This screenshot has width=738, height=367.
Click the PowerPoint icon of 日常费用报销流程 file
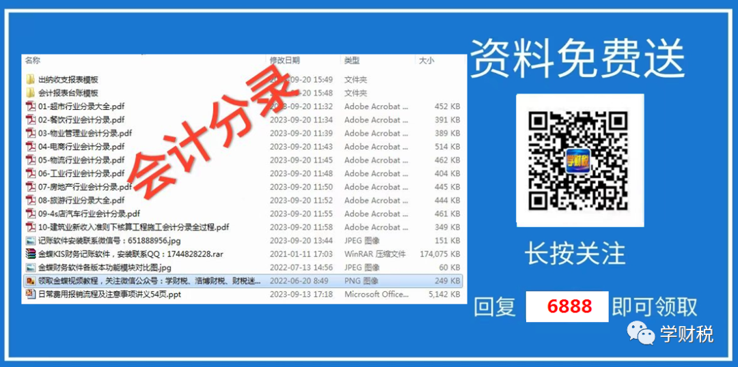[31, 294]
